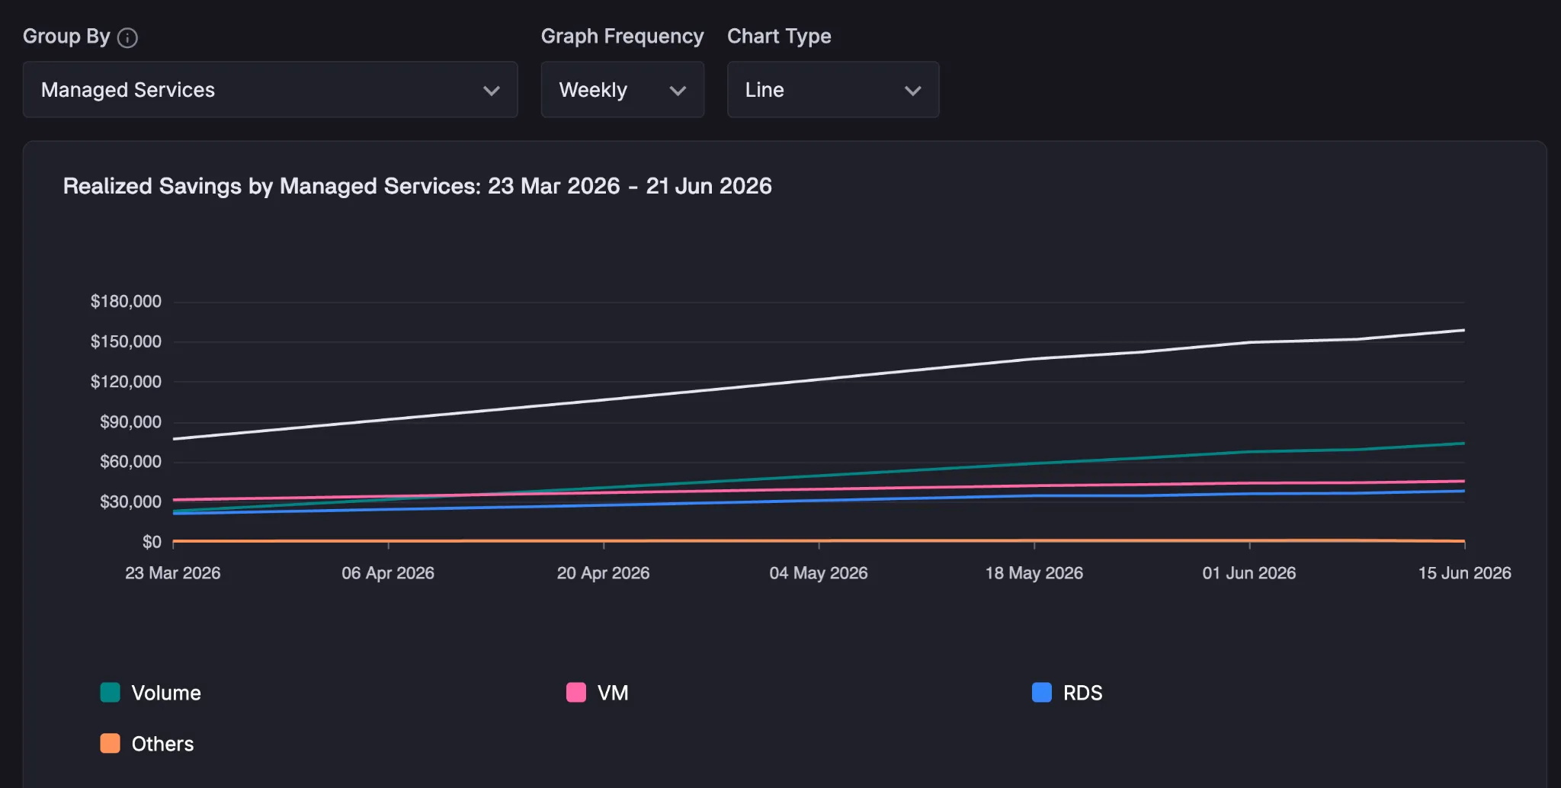Click the 06 Apr 2026 axis label

pyautogui.click(x=388, y=573)
